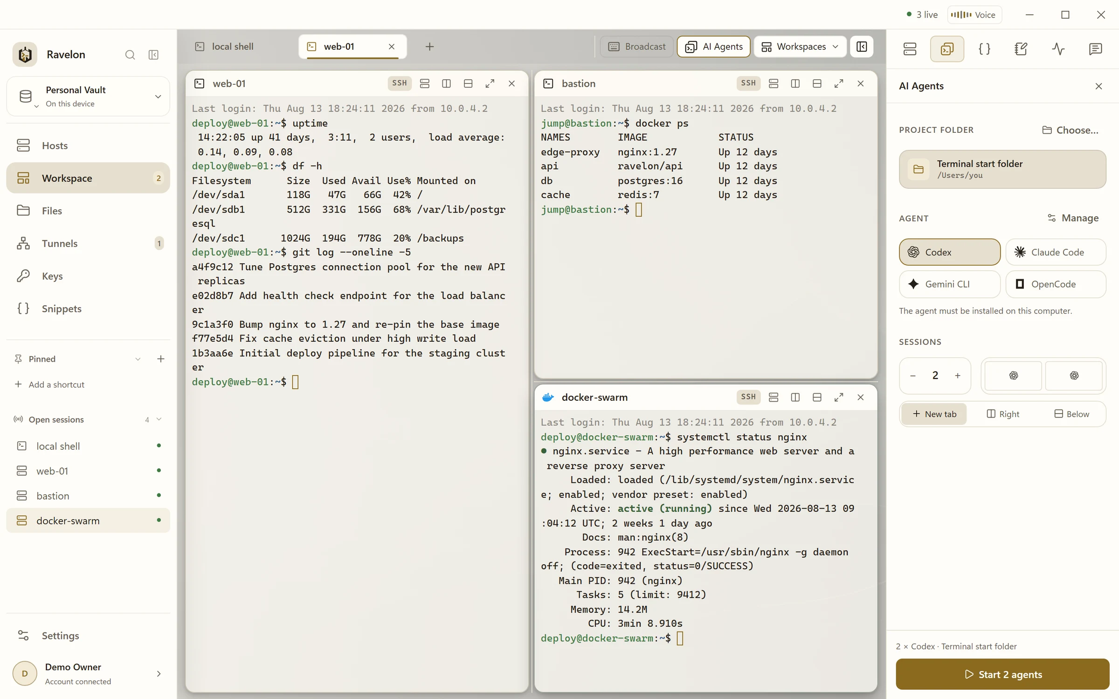Image resolution: width=1119 pixels, height=699 pixels.
Task: Add a new pinned shortcut with plus icon
Action: click(x=161, y=359)
